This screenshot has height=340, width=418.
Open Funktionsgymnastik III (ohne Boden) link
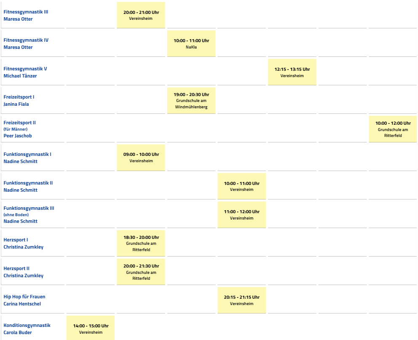pyautogui.click(x=29, y=208)
